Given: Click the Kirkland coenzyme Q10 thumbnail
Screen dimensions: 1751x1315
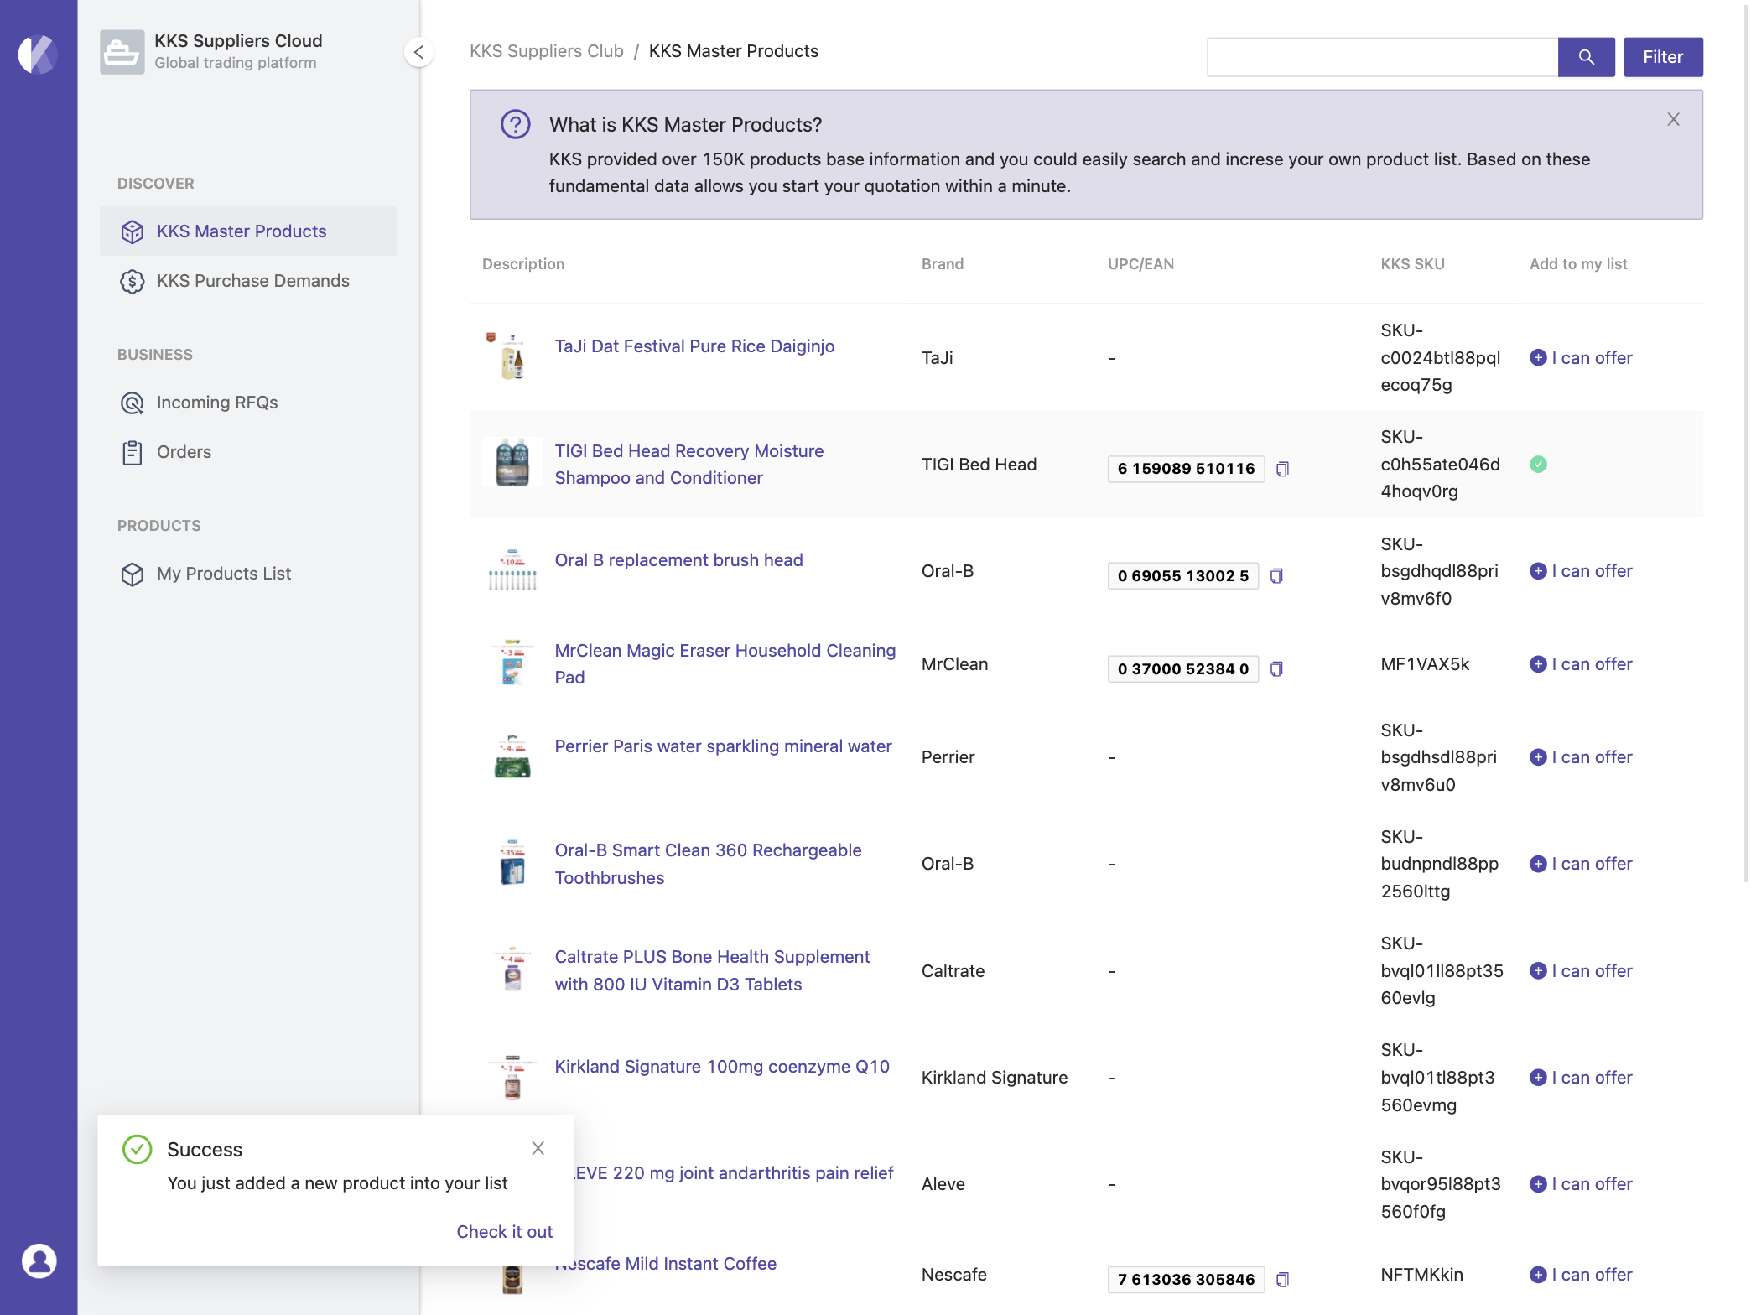Looking at the screenshot, I should coord(512,1077).
